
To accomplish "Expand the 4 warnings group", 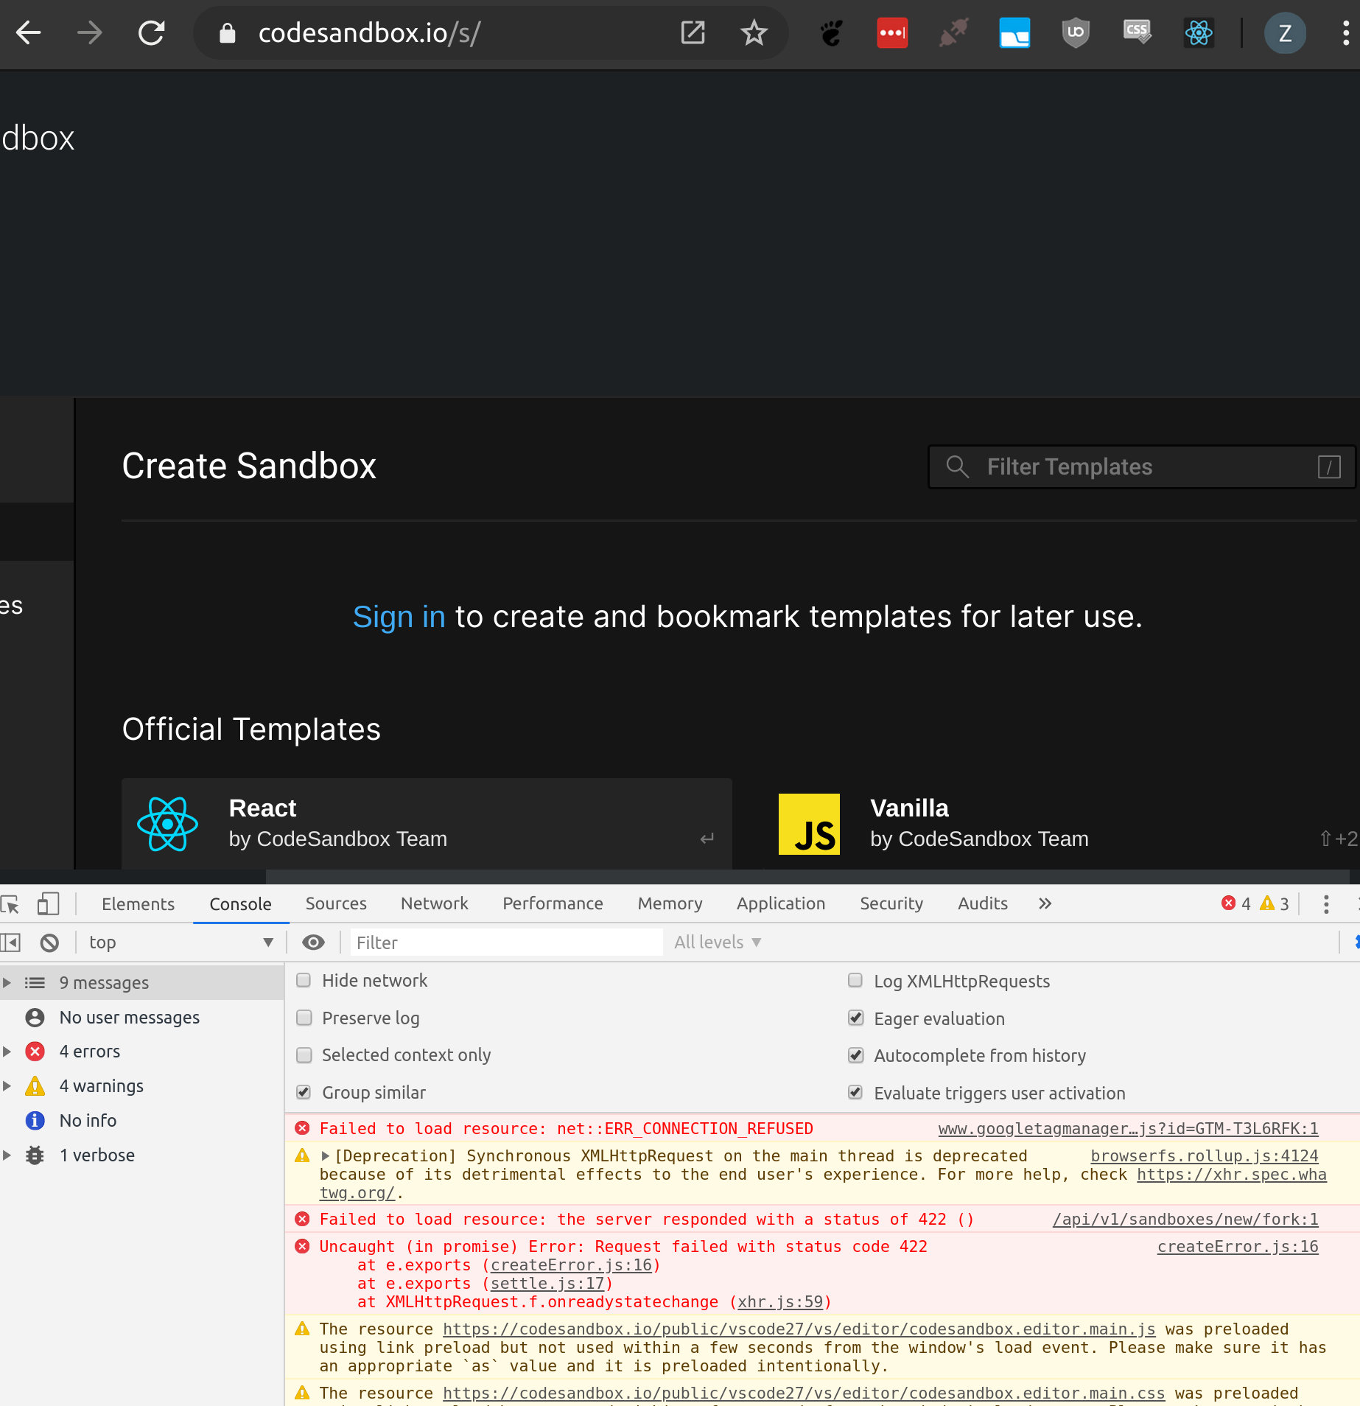I will click(7, 1086).
